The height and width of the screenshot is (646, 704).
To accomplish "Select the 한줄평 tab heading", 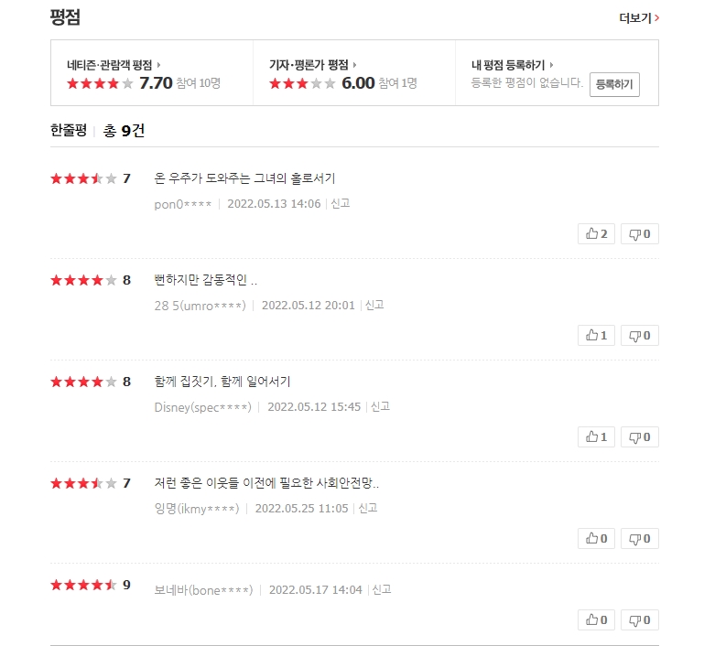I will click(x=69, y=130).
